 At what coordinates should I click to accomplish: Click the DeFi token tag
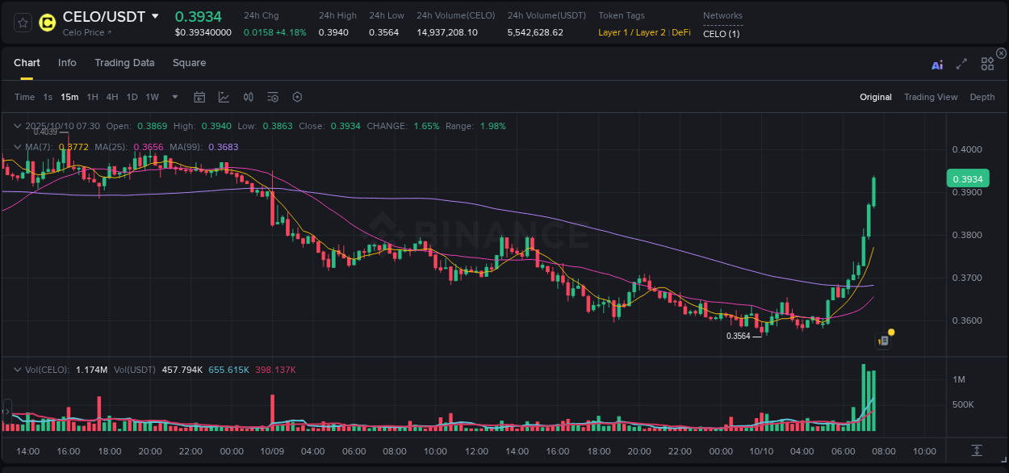point(680,33)
